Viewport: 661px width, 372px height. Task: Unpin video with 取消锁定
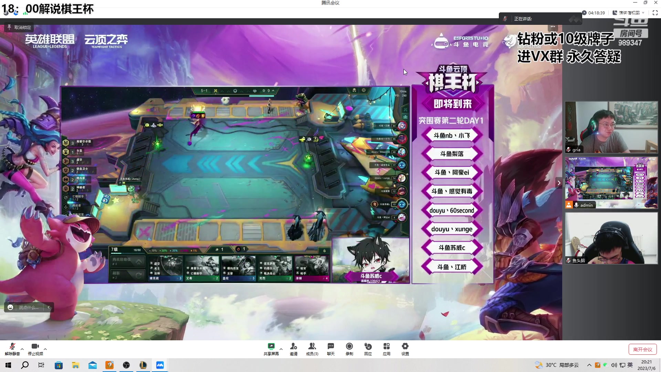pos(19,27)
